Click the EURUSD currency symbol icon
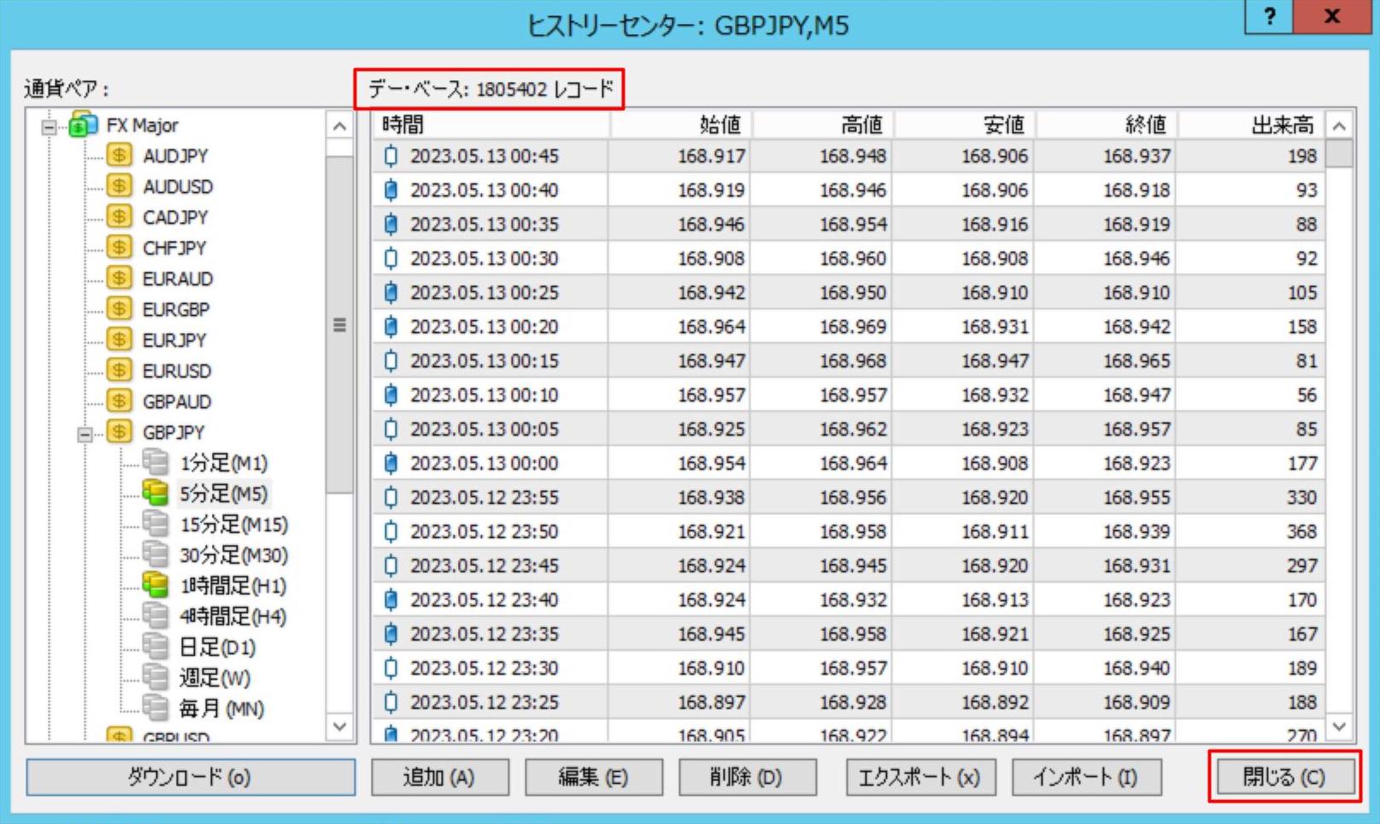Image resolution: width=1380 pixels, height=824 pixels. pos(119,371)
